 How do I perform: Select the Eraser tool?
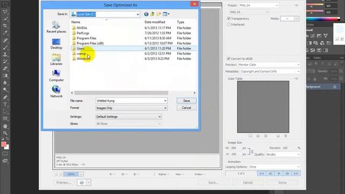[5, 68]
